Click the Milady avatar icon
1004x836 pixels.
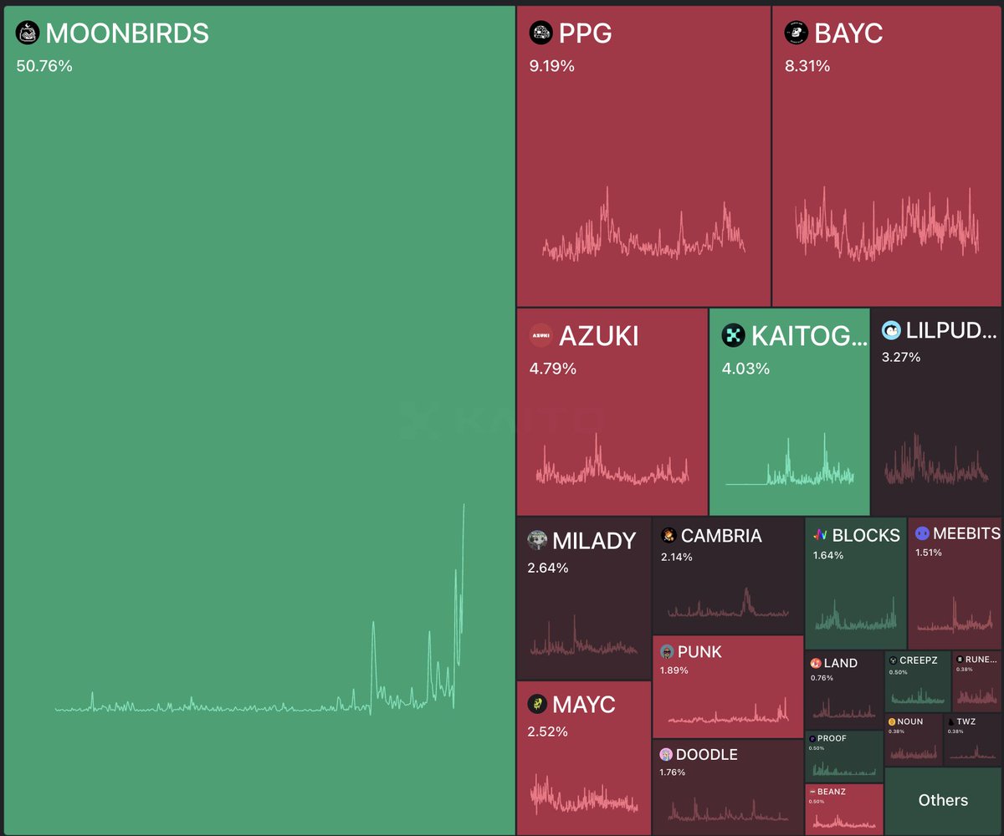tap(537, 540)
